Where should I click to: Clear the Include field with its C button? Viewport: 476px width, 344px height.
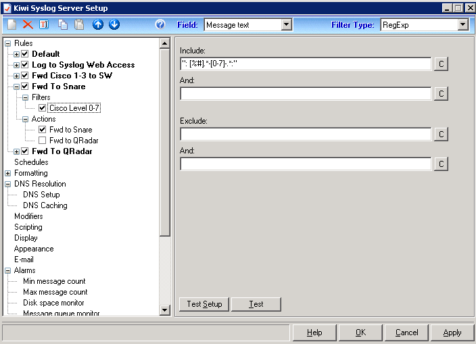[x=441, y=64]
